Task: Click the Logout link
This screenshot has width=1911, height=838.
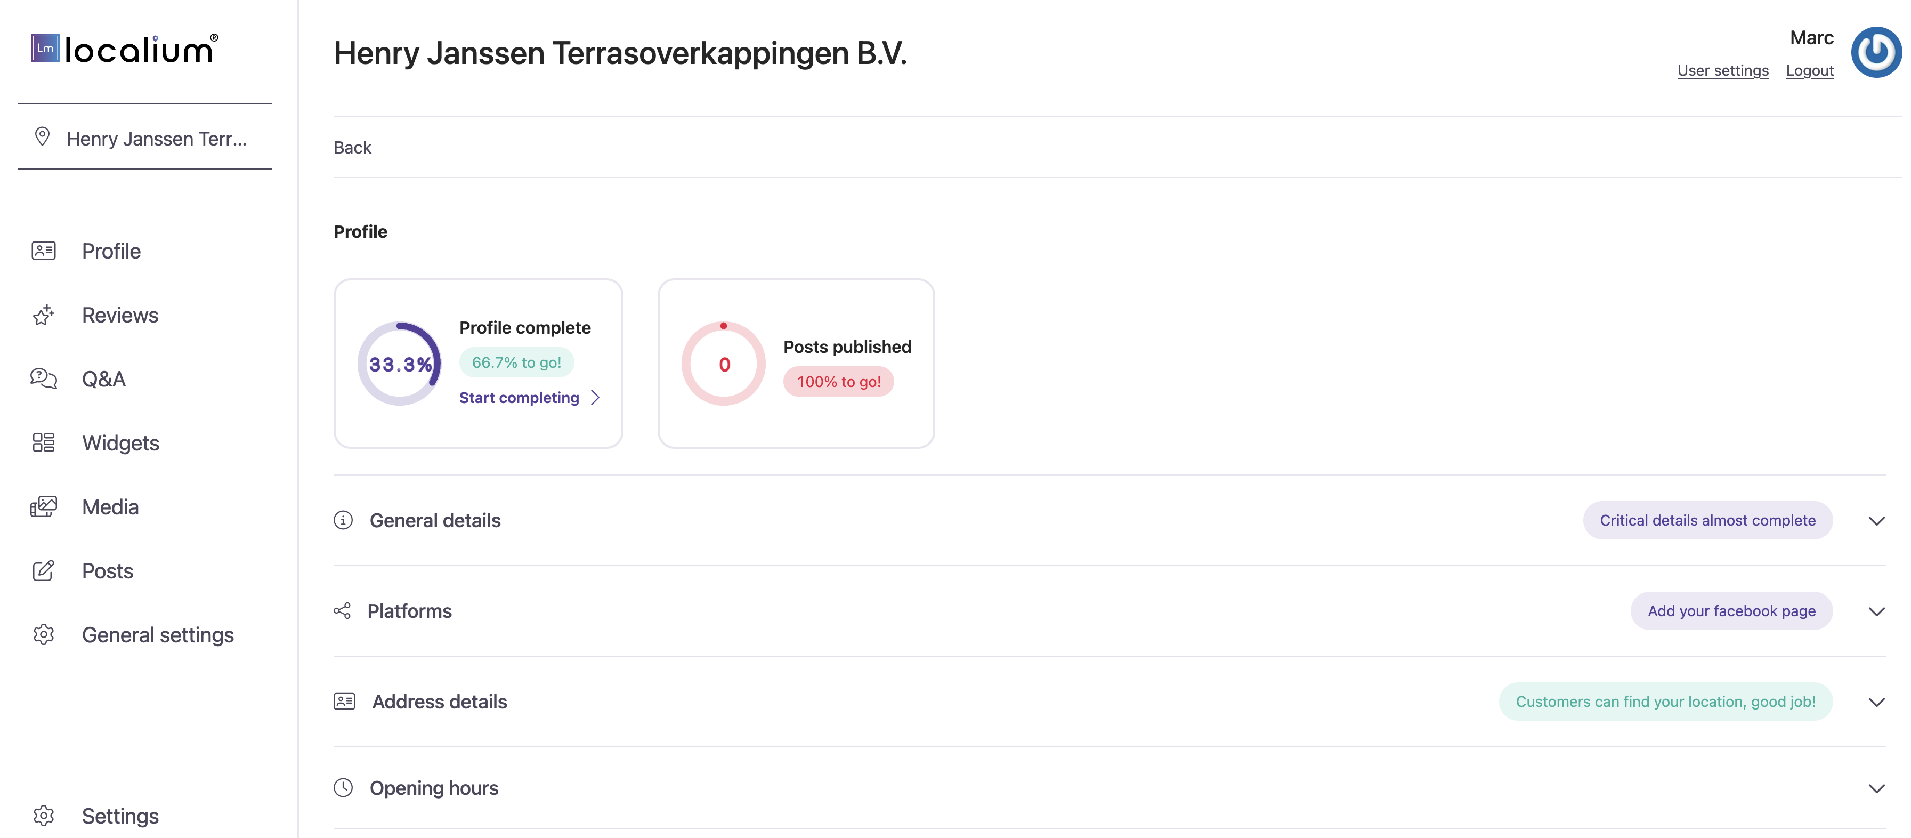Action: click(1809, 70)
